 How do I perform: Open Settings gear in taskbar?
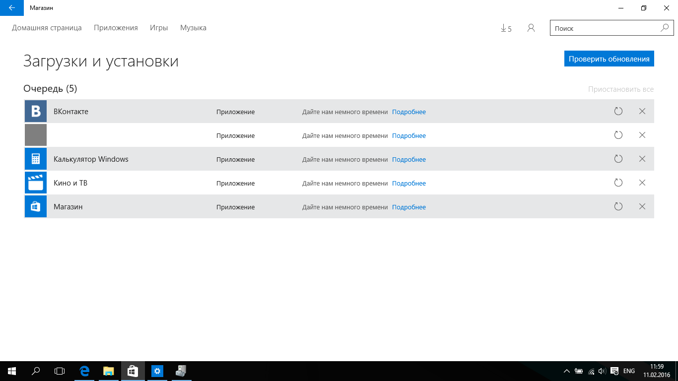[157, 371]
